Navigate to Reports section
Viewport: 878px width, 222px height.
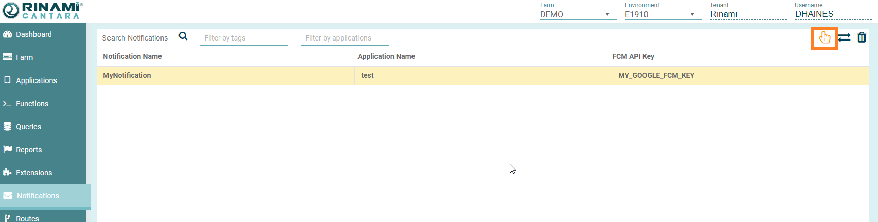coord(29,150)
